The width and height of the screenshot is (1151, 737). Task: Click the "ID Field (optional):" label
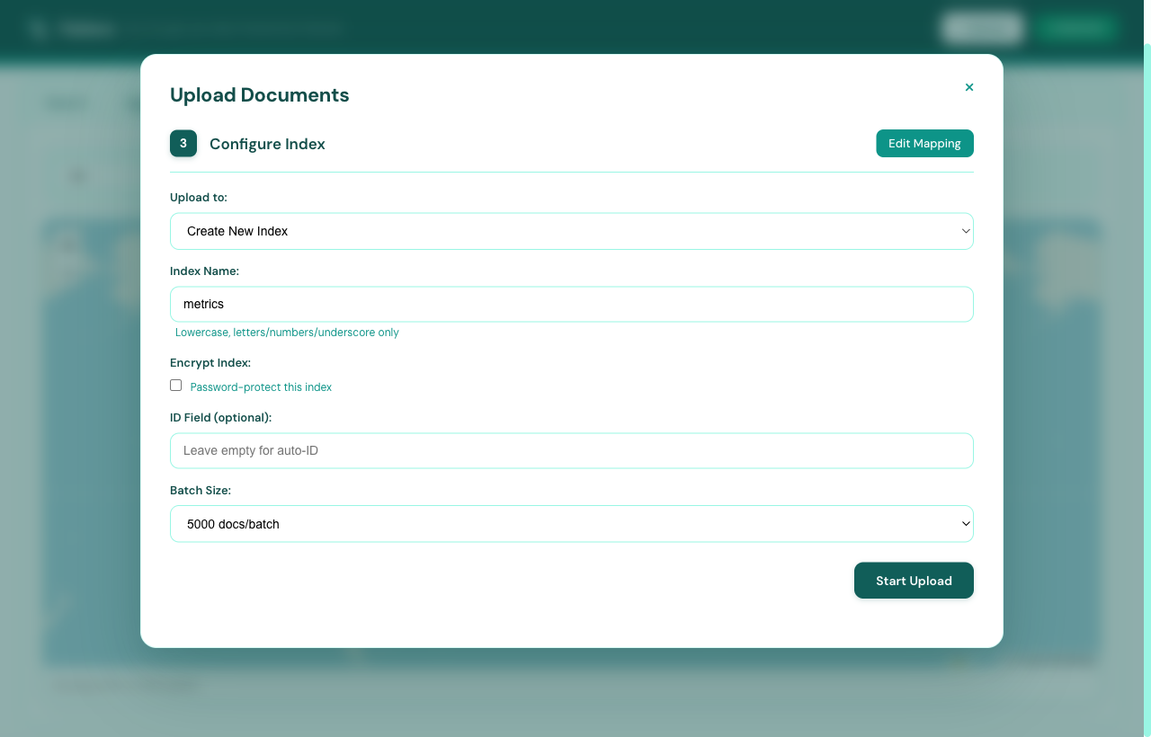pyautogui.click(x=220, y=417)
